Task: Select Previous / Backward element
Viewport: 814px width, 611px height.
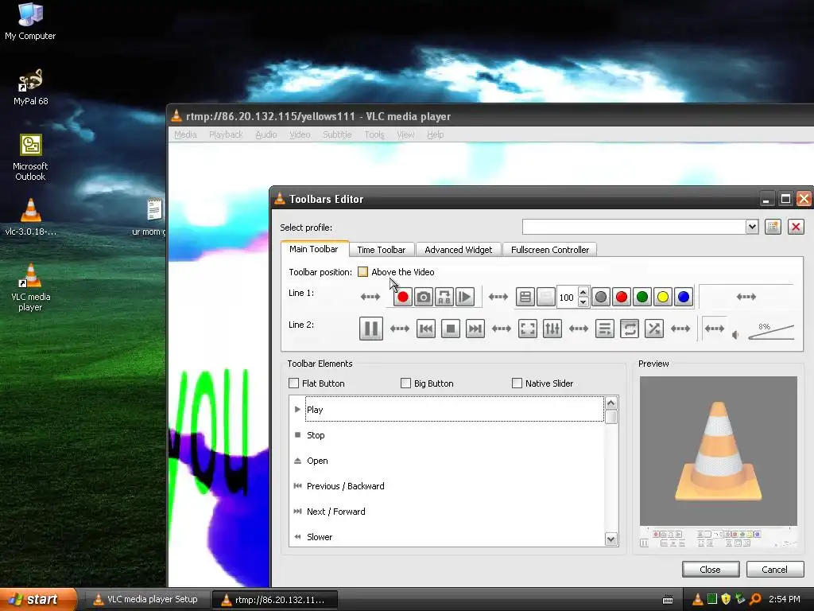Action: (447, 486)
